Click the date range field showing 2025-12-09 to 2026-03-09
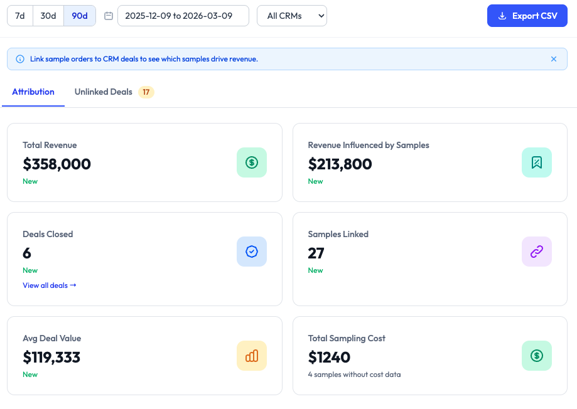Image resolution: width=577 pixels, height=409 pixels. 183,15
